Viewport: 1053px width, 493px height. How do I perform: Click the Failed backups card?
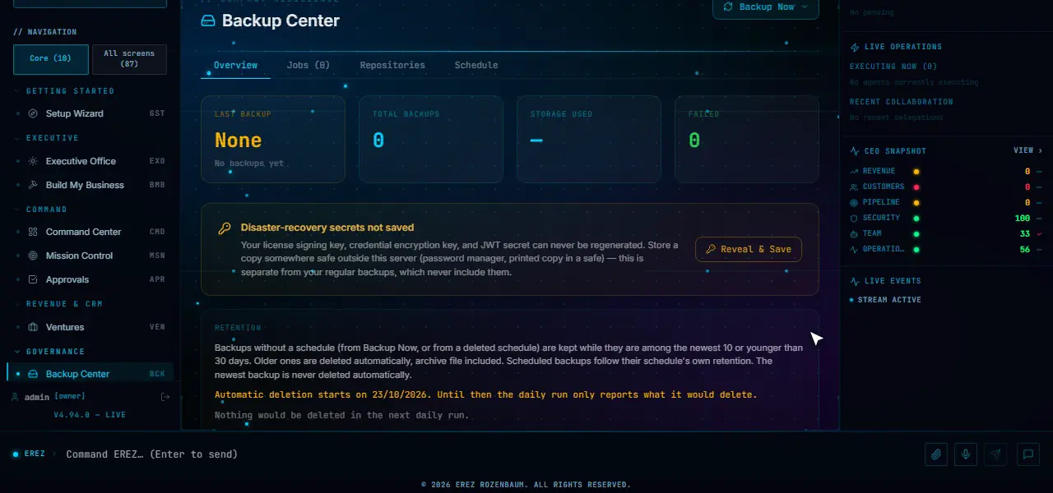747,139
